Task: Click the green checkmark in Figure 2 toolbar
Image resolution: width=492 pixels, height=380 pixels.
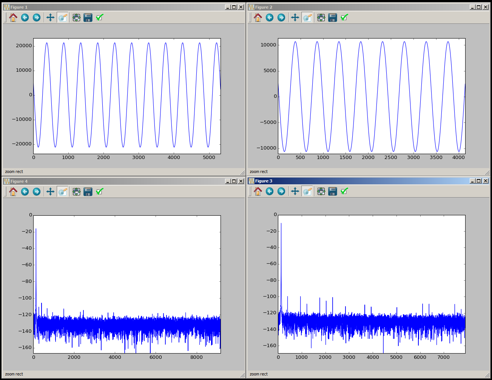Action: 344,18
